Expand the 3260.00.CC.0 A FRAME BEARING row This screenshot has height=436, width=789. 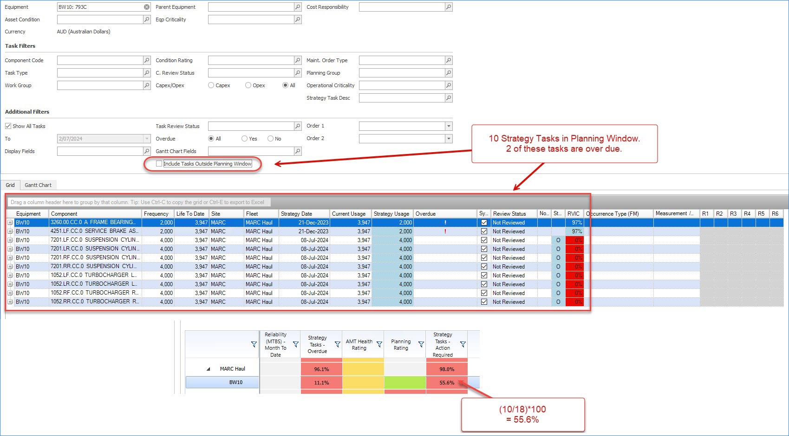tap(10, 223)
